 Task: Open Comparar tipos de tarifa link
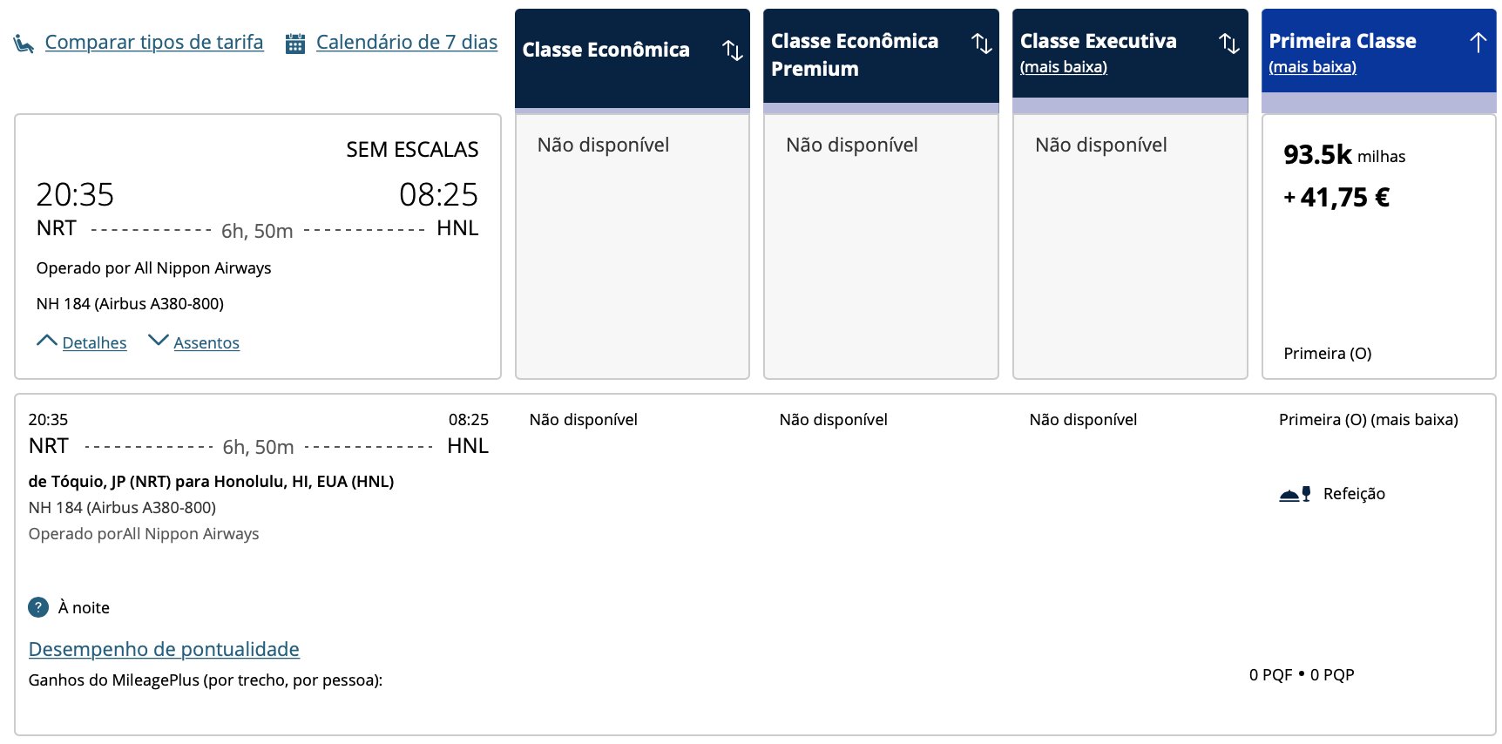(154, 42)
